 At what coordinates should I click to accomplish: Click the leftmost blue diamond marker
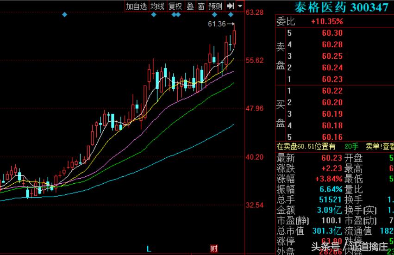(x=64, y=14)
